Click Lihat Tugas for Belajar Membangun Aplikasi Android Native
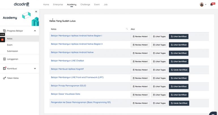The height and width of the screenshot is (115, 218). click(x=159, y=53)
